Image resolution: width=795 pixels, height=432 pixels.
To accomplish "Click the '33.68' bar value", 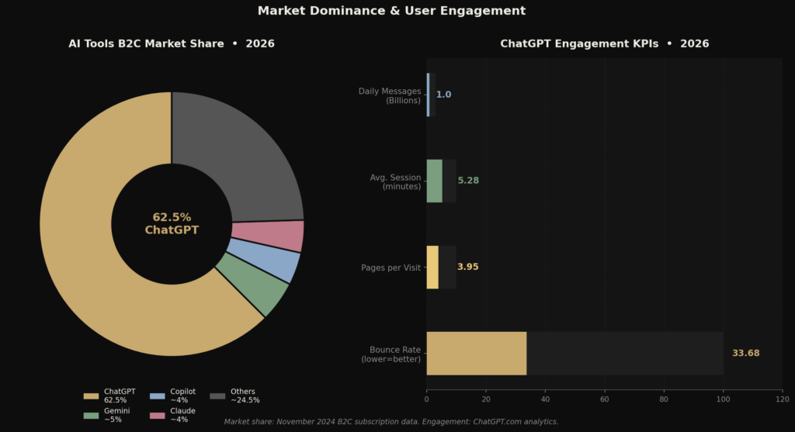I will point(746,354).
